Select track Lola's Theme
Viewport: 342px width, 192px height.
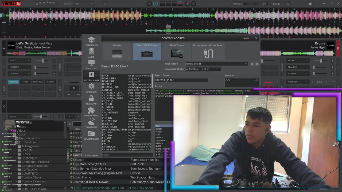click(x=82, y=177)
